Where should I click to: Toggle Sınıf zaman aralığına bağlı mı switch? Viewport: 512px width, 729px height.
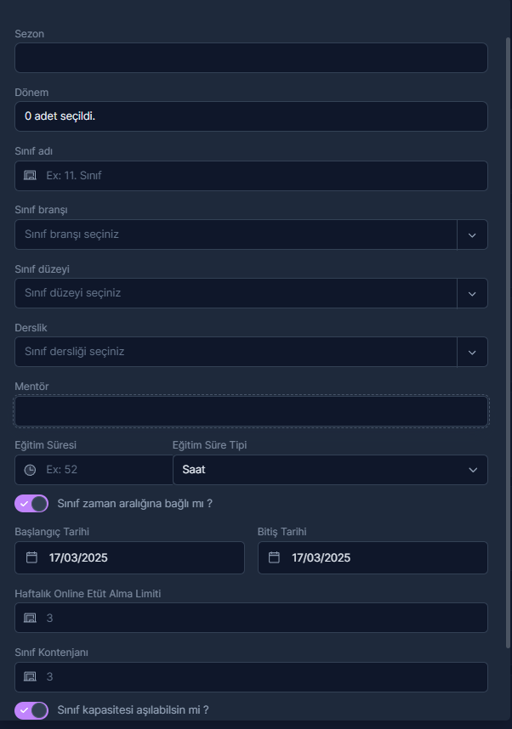pos(31,504)
